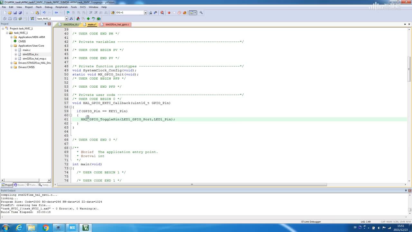Screen dimensions: 412x232
Task: Collapse the Project: task_NVIC_1 root node
Action: (3, 28)
